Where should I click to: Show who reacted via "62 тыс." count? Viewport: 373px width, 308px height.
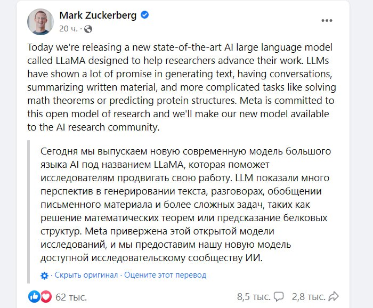point(71,296)
